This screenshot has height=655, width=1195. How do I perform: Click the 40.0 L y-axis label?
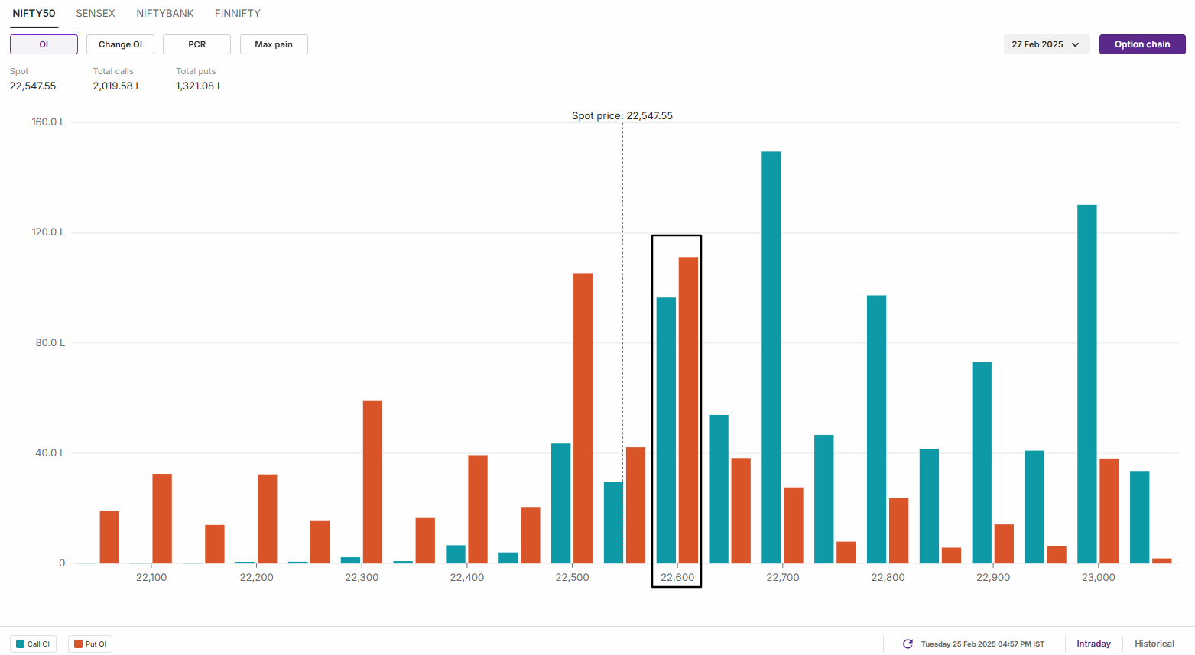(x=50, y=452)
